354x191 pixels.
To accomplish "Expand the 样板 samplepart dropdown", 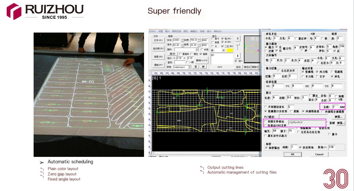I will click(x=190, y=67).
